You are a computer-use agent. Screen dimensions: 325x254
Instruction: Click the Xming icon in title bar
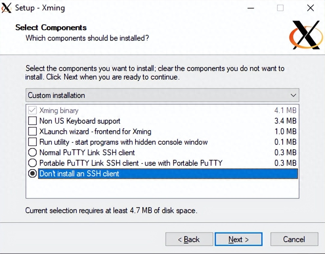(x=6, y=8)
